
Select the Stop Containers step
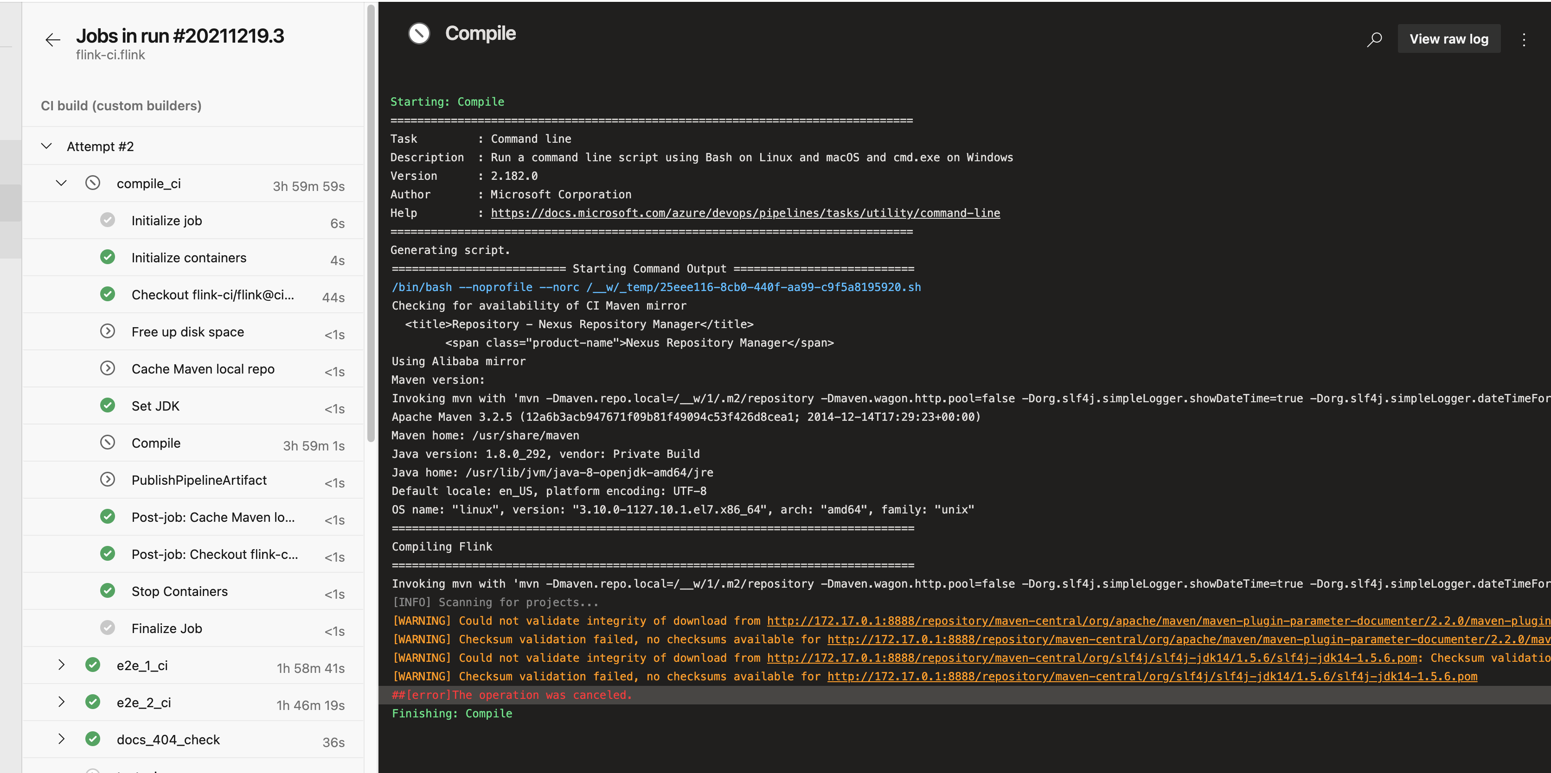pyautogui.click(x=179, y=591)
